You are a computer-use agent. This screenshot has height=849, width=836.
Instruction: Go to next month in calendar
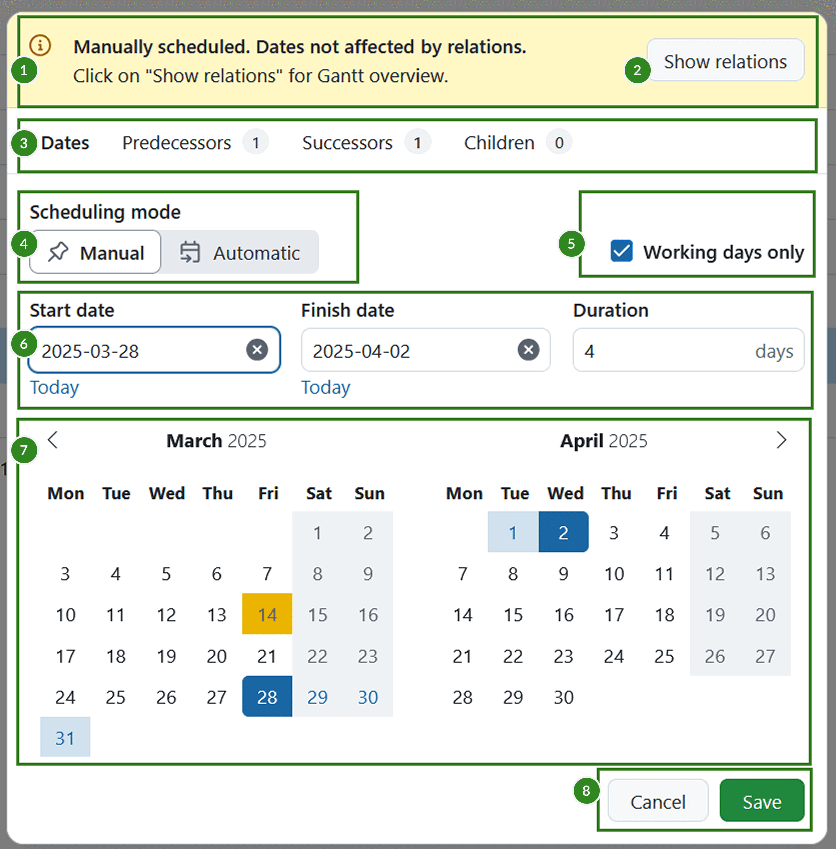pyautogui.click(x=781, y=440)
